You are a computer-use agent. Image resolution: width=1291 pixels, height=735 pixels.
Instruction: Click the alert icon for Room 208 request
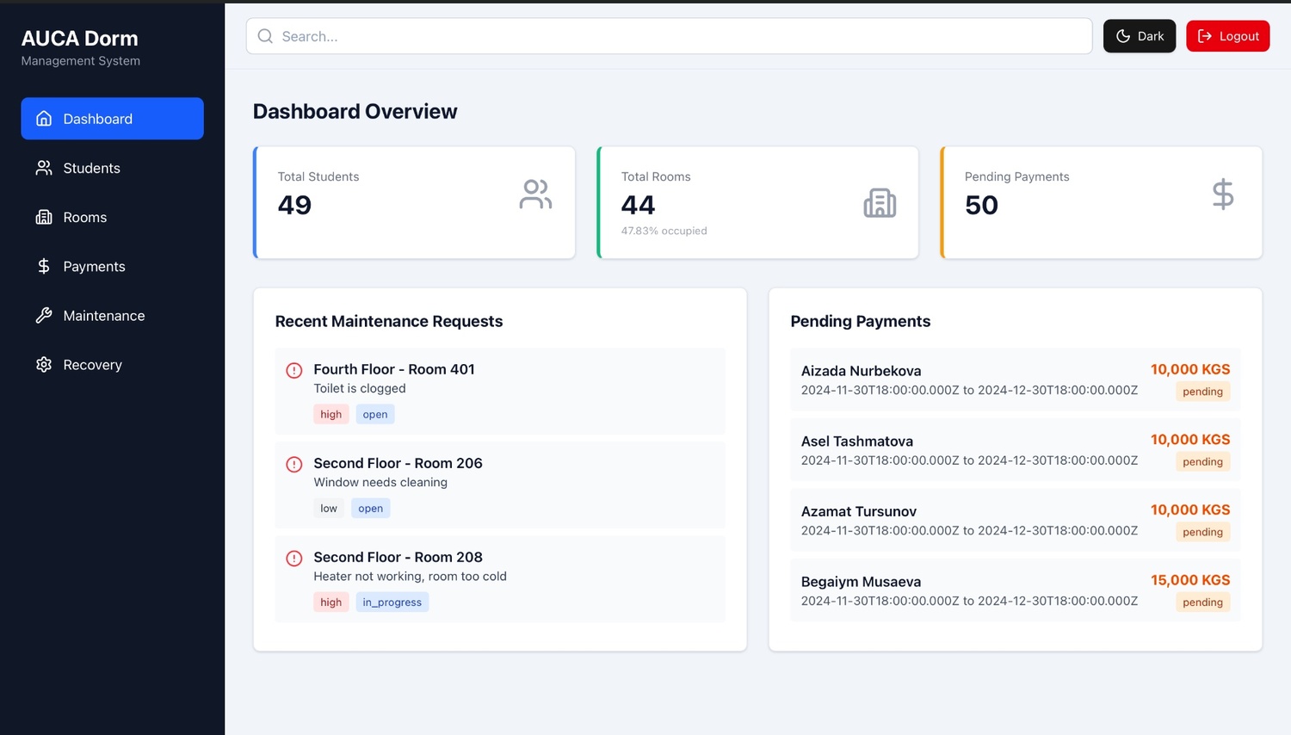coord(294,558)
